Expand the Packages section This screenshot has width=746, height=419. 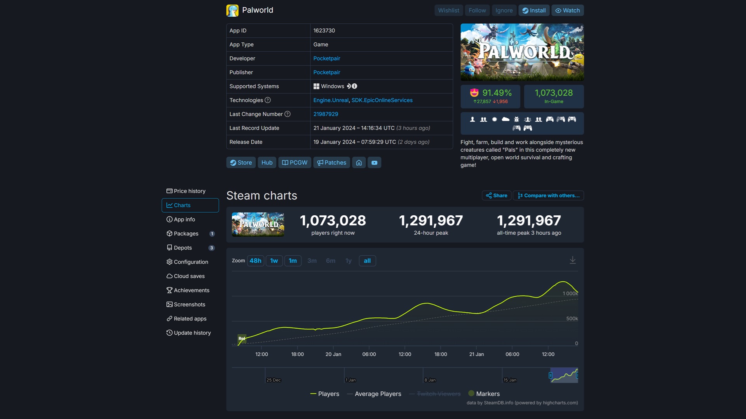186,234
